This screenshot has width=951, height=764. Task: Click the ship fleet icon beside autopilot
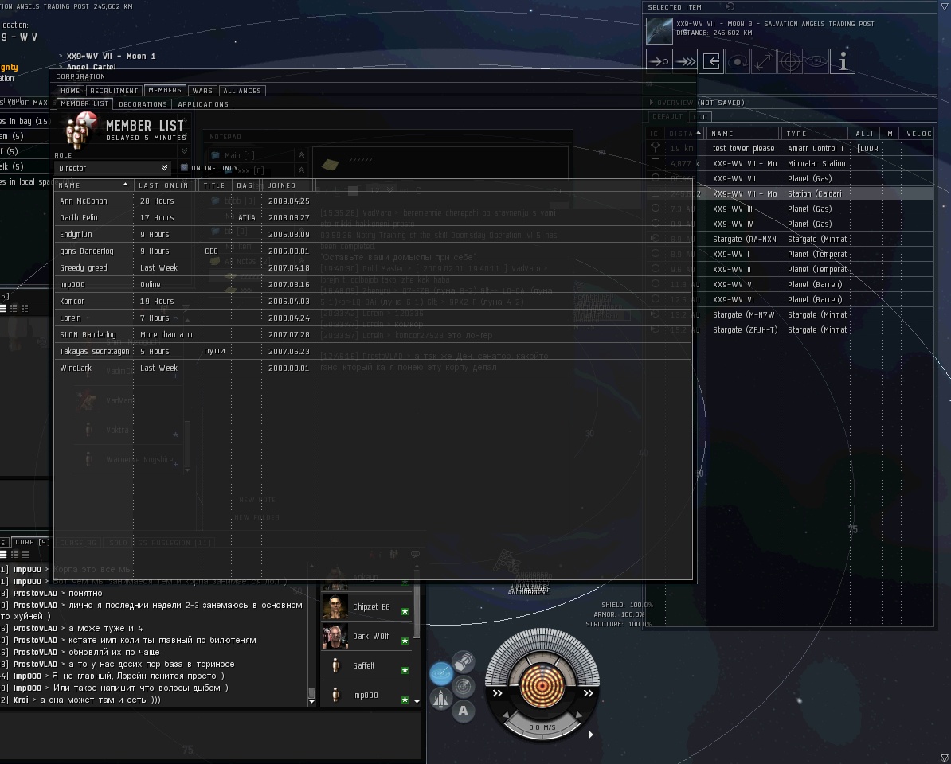(441, 699)
